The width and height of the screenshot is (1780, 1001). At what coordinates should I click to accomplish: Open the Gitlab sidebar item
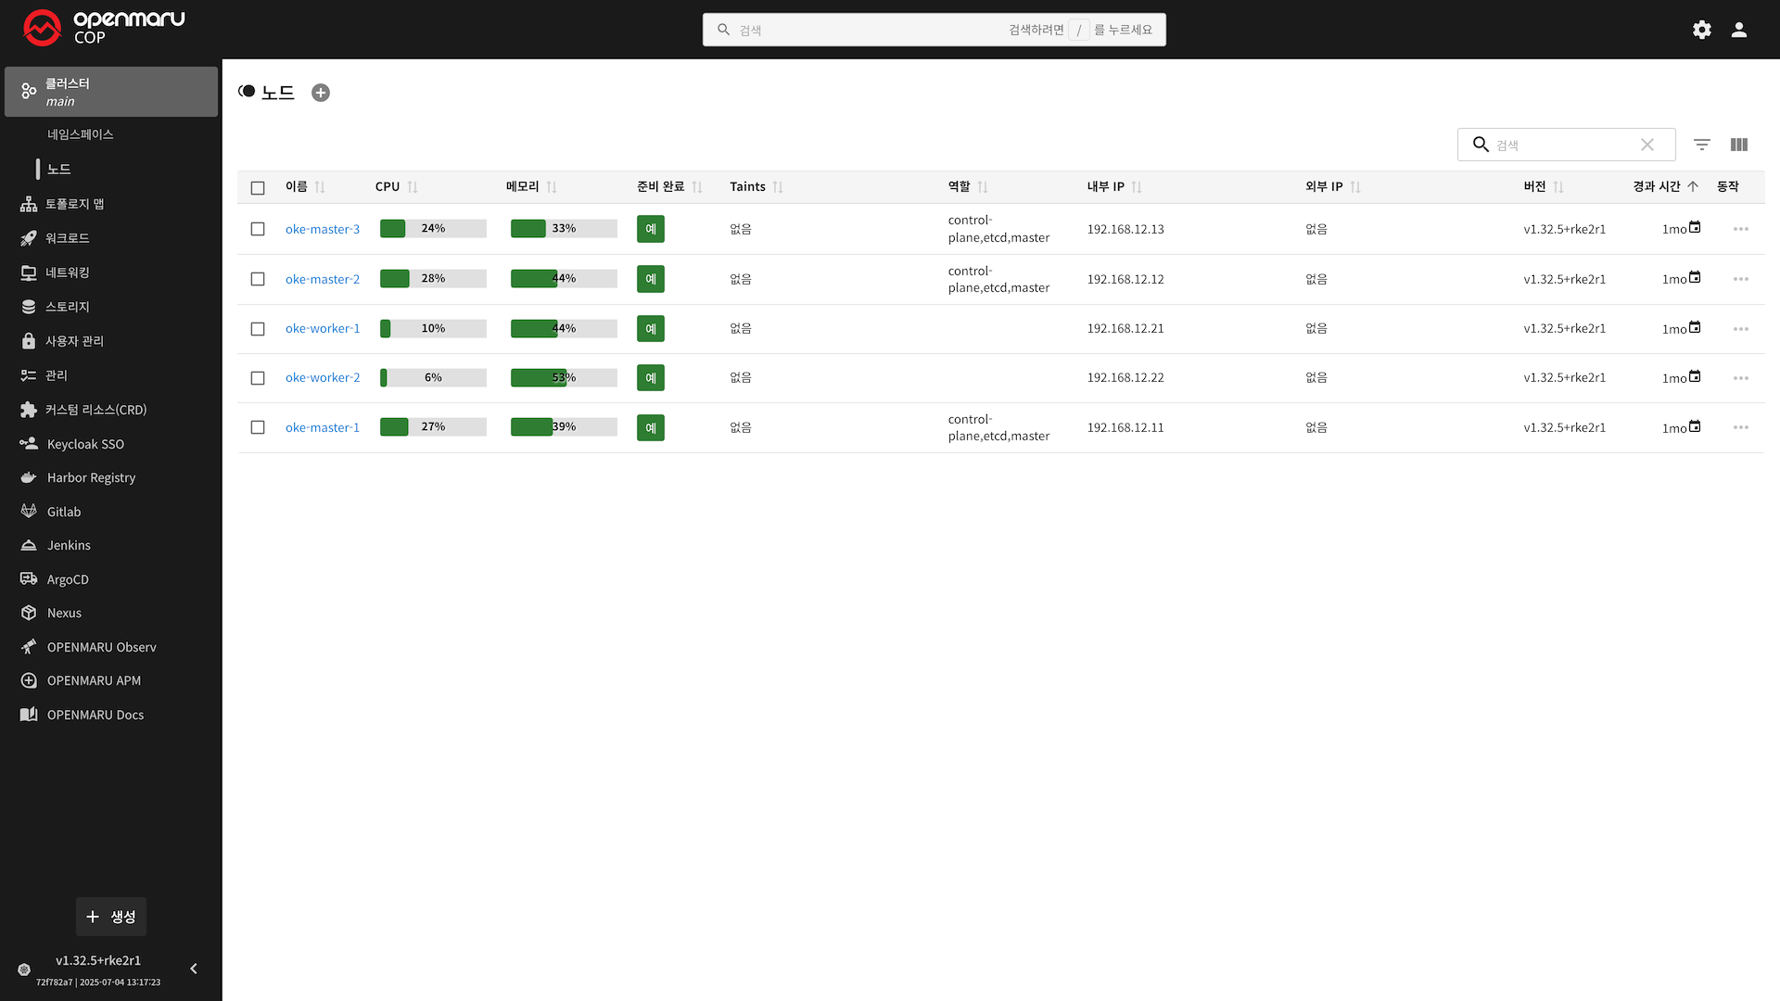[x=64, y=512]
